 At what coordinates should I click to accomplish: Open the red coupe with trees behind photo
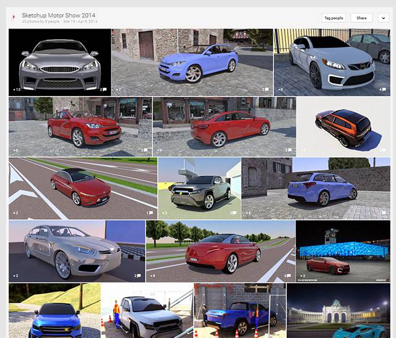[220, 251]
